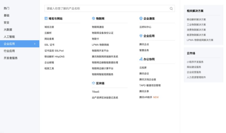Click the 企业通信 category icon
The height and width of the screenshot is (133, 226).
pyautogui.click(x=141, y=18)
